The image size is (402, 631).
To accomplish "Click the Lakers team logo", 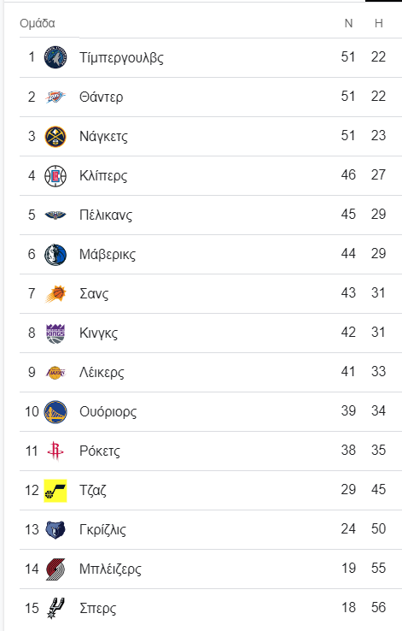I will (x=55, y=372).
